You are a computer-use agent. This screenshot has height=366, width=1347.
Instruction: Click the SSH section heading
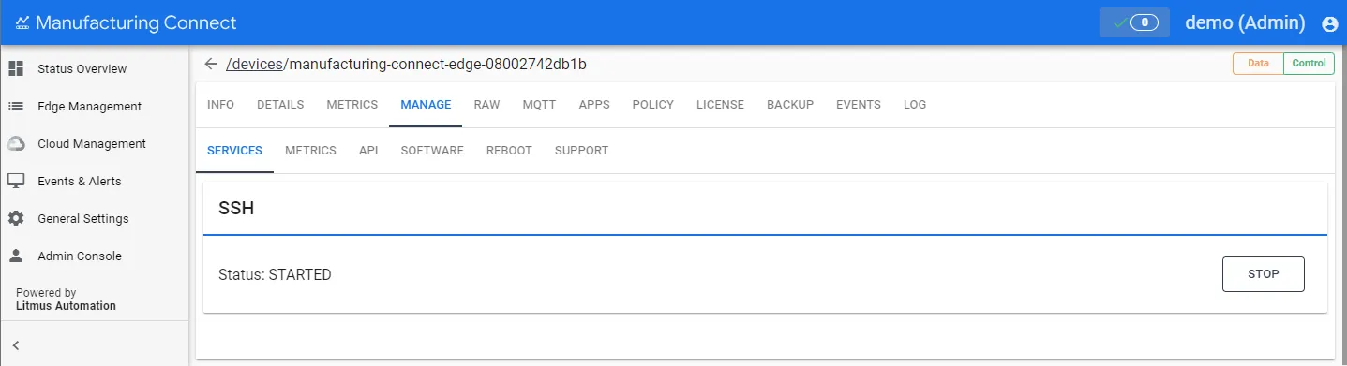(x=236, y=209)
